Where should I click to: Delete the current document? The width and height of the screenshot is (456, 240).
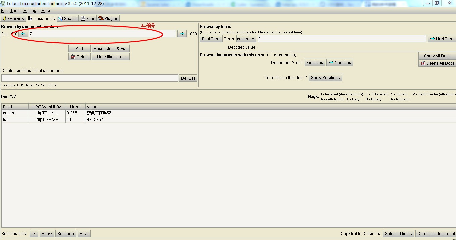(80, 57)
